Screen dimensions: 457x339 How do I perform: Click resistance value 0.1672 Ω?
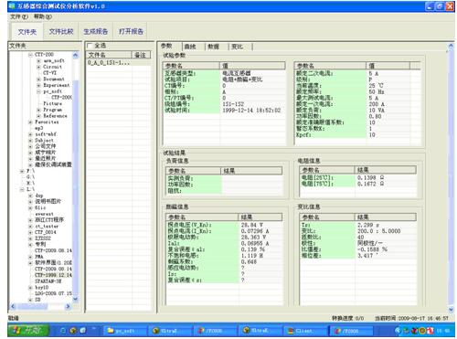[370, 184]
